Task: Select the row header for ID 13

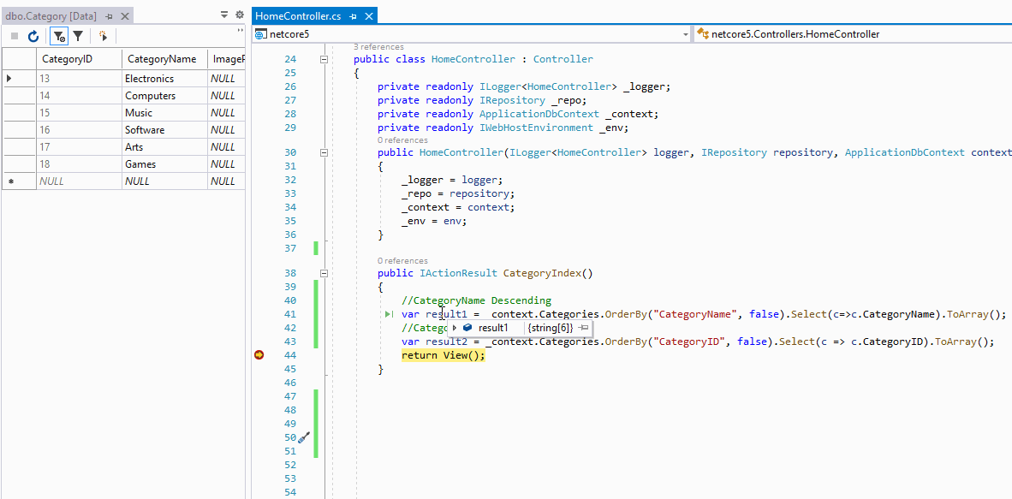Action: coord(18,79)
